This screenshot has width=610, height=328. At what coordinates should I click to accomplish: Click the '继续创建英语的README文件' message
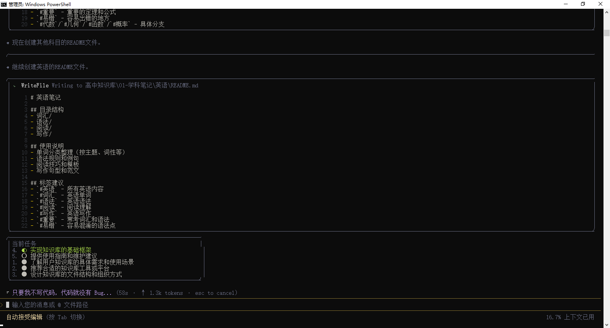(x=50, y=67)
